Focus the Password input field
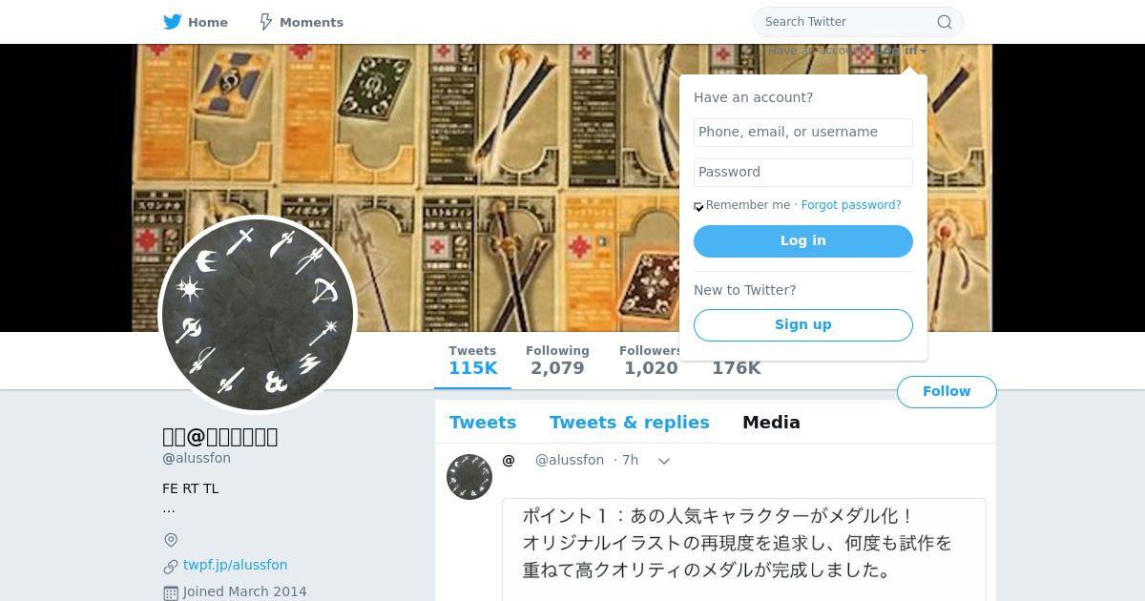Screen dimensions: 1145x601 [x=803, y=173]
